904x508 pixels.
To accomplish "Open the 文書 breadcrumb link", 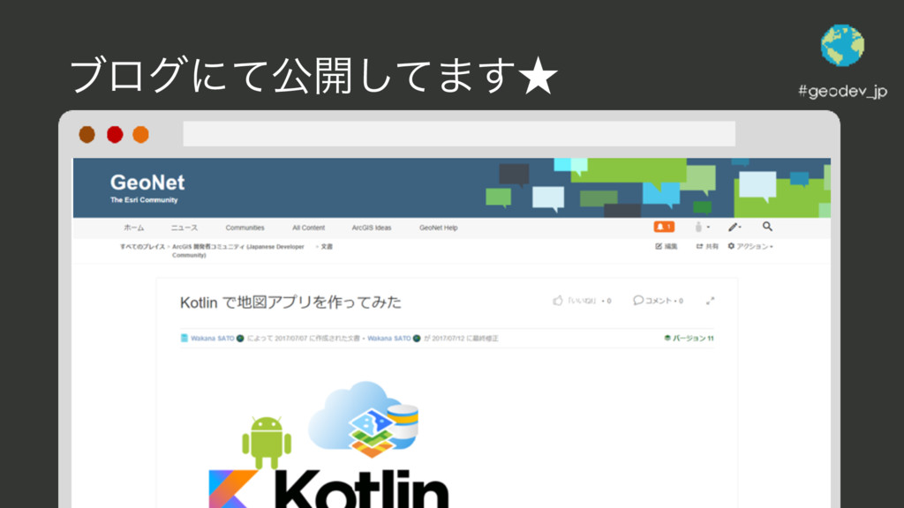I will [x=327, y=247].
